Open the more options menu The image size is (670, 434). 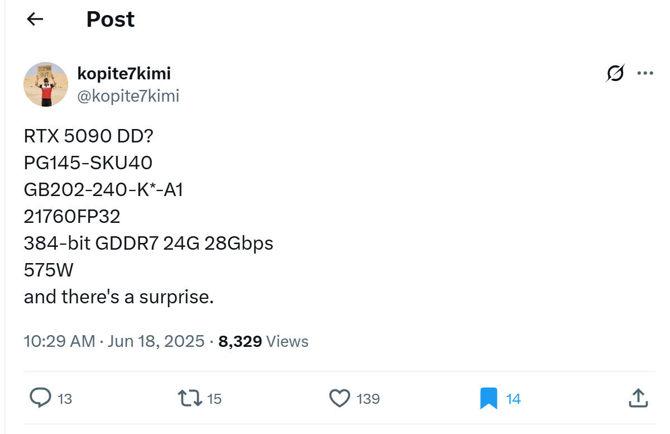pos(645,73)
